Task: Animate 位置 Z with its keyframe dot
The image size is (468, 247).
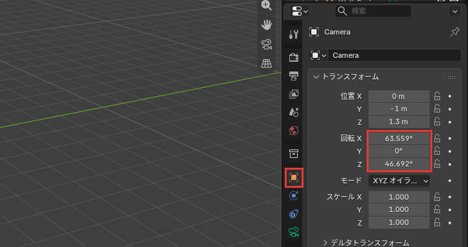Action: click(x=450, y=122)
